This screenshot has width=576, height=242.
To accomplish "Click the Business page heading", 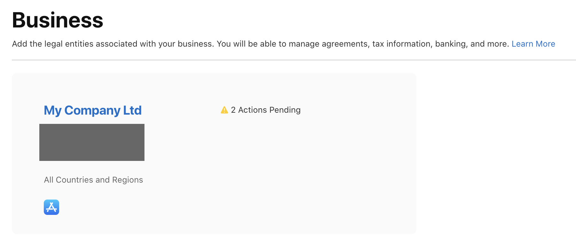I will coord(58,20).
